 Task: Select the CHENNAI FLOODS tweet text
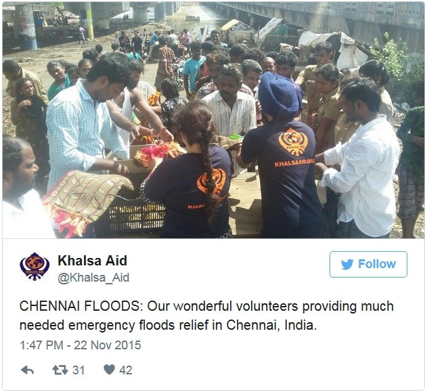pyautogui.click(x=206, y=315)
